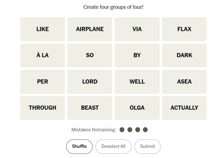Pick the À LA tile
Image resolution: width=223 pixels, height=158 pixels.
(43, 56)
